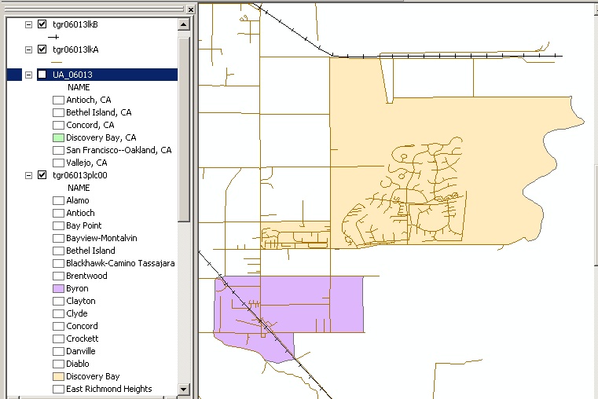This screenshot has width=598, height=399.
Task: Open the Blackhawk-Camino Tassajara swatch
Action: pos(58,264)
